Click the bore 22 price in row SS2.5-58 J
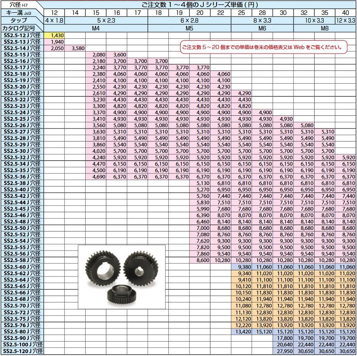Image resolution: width=357 pixels, height=356 pixels. (x=221, y=260)
